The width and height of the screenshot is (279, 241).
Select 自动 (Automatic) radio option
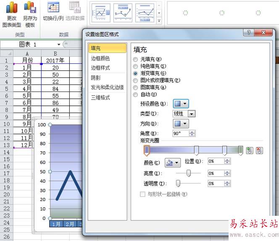[x=135, y=94]
